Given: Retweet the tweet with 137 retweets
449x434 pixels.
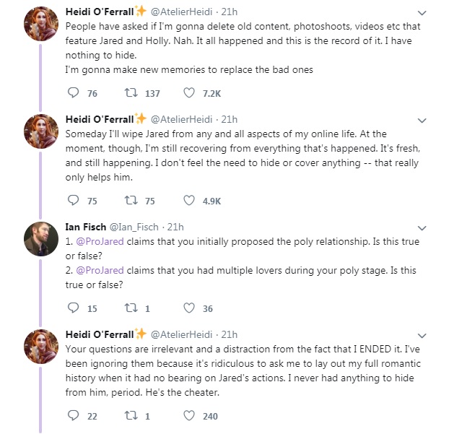Looking at the screenshot, I should coord(131,93).
